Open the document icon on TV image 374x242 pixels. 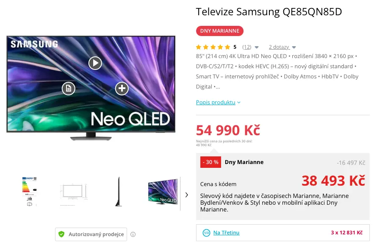point(69,89)
